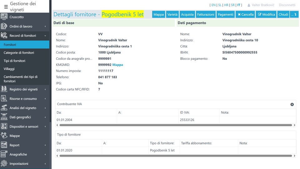Viewport: 300px width, 169px height.
Task: Switch language to EN
Action: [x=213, y=5]
